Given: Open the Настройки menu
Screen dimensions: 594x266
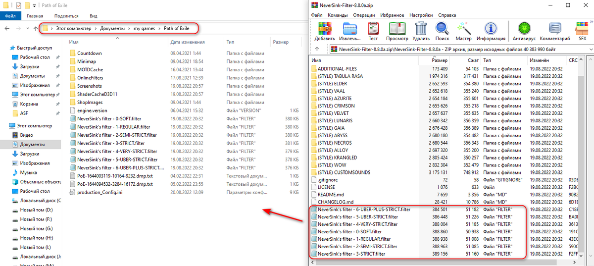Looking at the screenshot, I should 421,15.
